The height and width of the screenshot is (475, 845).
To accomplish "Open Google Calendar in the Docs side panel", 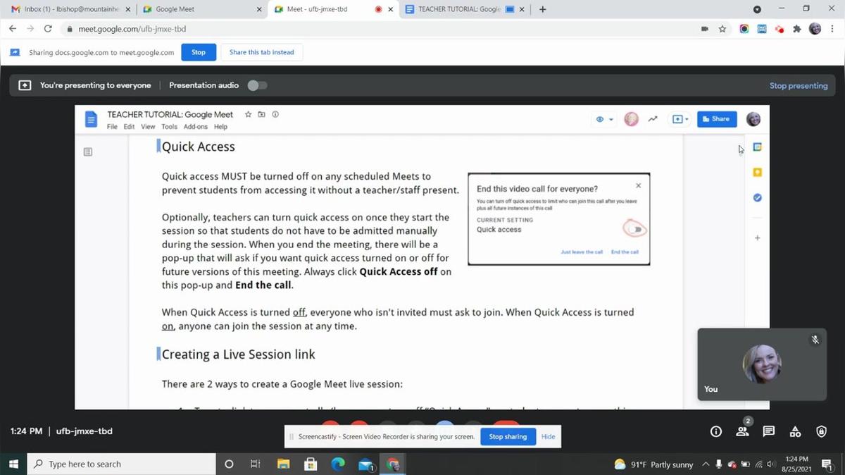I will coord(758,147).
